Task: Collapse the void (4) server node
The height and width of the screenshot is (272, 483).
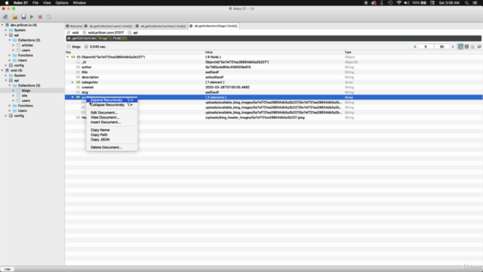Action: point(2,70)
